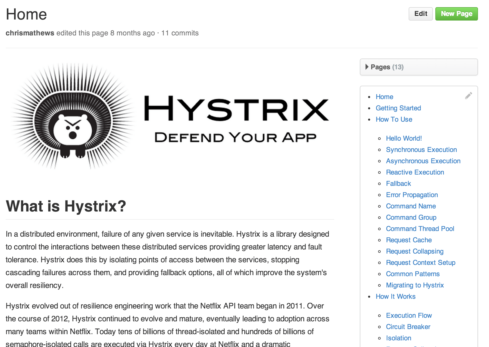This screenshot has height=347, width=489.
Task: Click the paragraph starting 'Hystrix evolved out of resilience'
Action: [x=167, y=325]
